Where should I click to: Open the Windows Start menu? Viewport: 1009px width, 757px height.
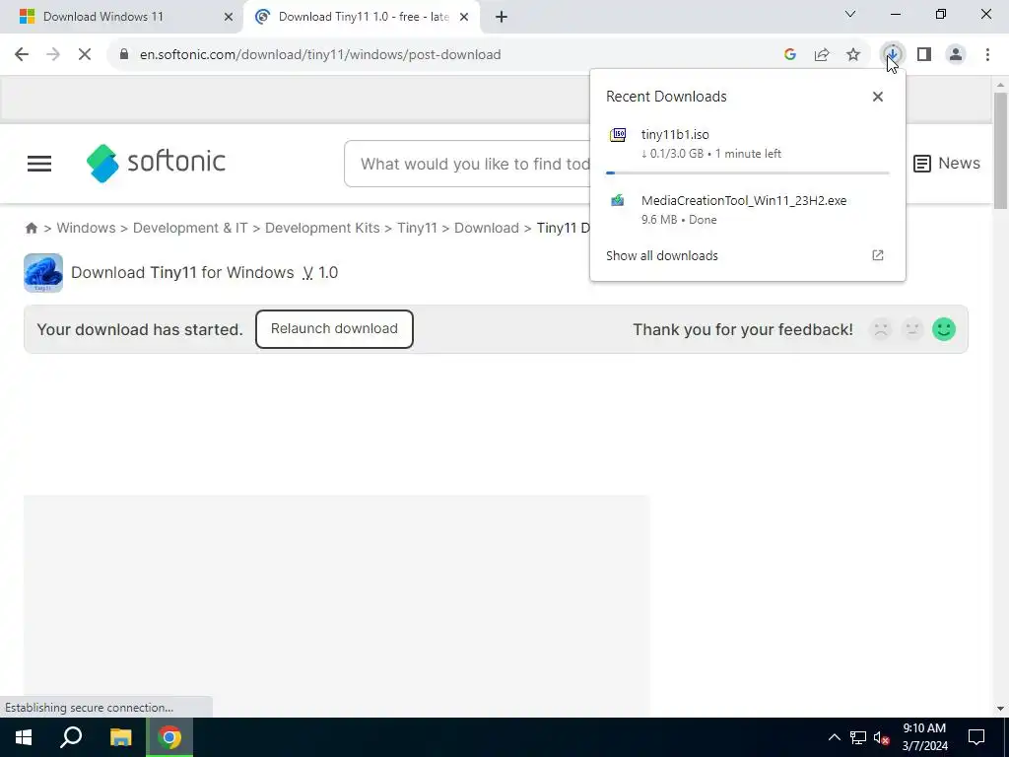(x=24, y=737)
